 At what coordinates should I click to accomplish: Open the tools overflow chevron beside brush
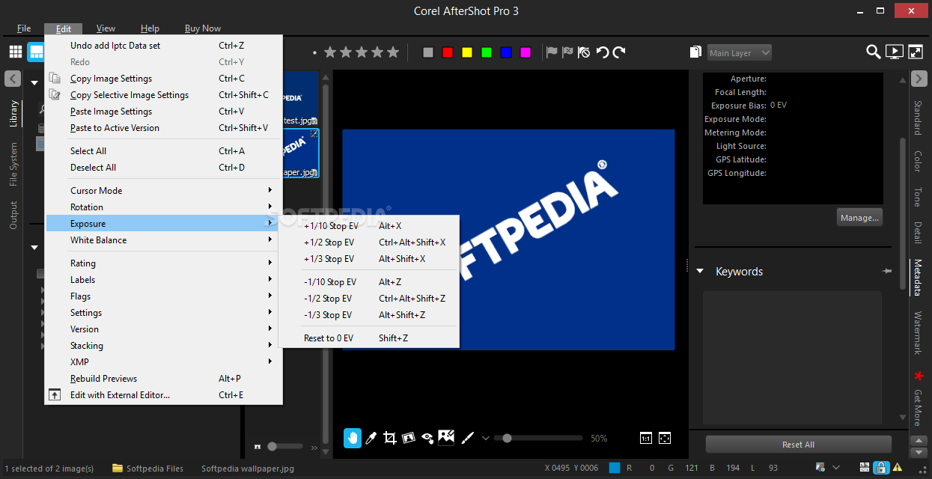click(x=485, y=439)
